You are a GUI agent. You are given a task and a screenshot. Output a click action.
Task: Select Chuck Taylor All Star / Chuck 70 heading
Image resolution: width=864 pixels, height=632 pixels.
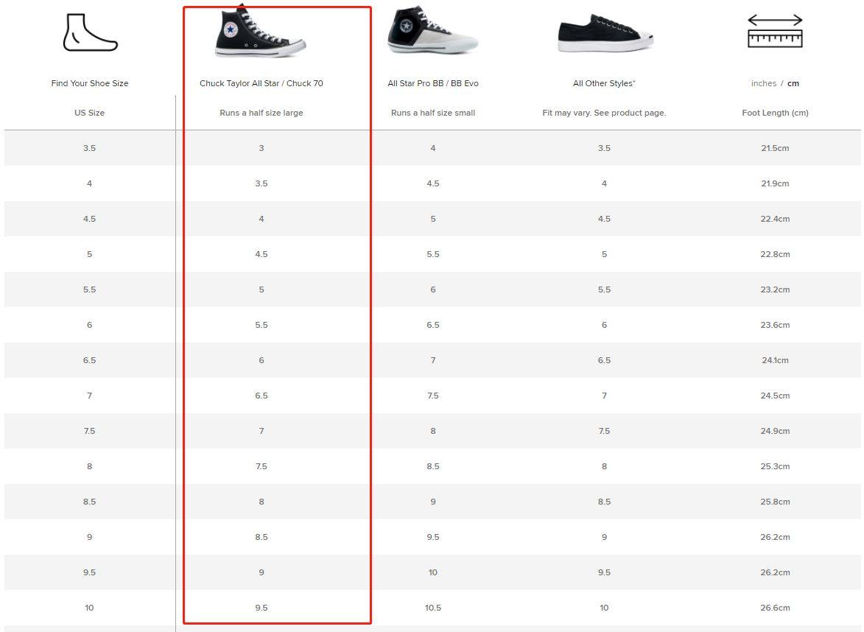pyautogui.click(x=261, y=83)
